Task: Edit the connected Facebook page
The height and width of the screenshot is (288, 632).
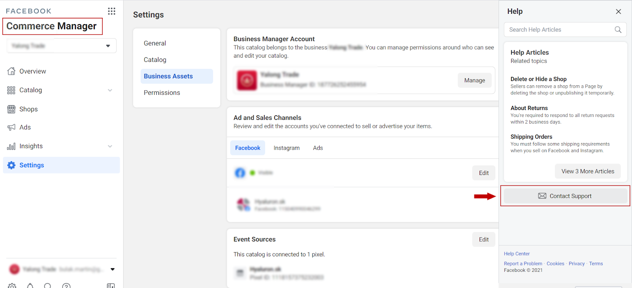Action: [x=484, y=173]
